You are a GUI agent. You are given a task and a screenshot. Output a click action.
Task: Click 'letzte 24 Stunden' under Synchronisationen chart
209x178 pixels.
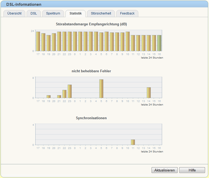point(152,151)
